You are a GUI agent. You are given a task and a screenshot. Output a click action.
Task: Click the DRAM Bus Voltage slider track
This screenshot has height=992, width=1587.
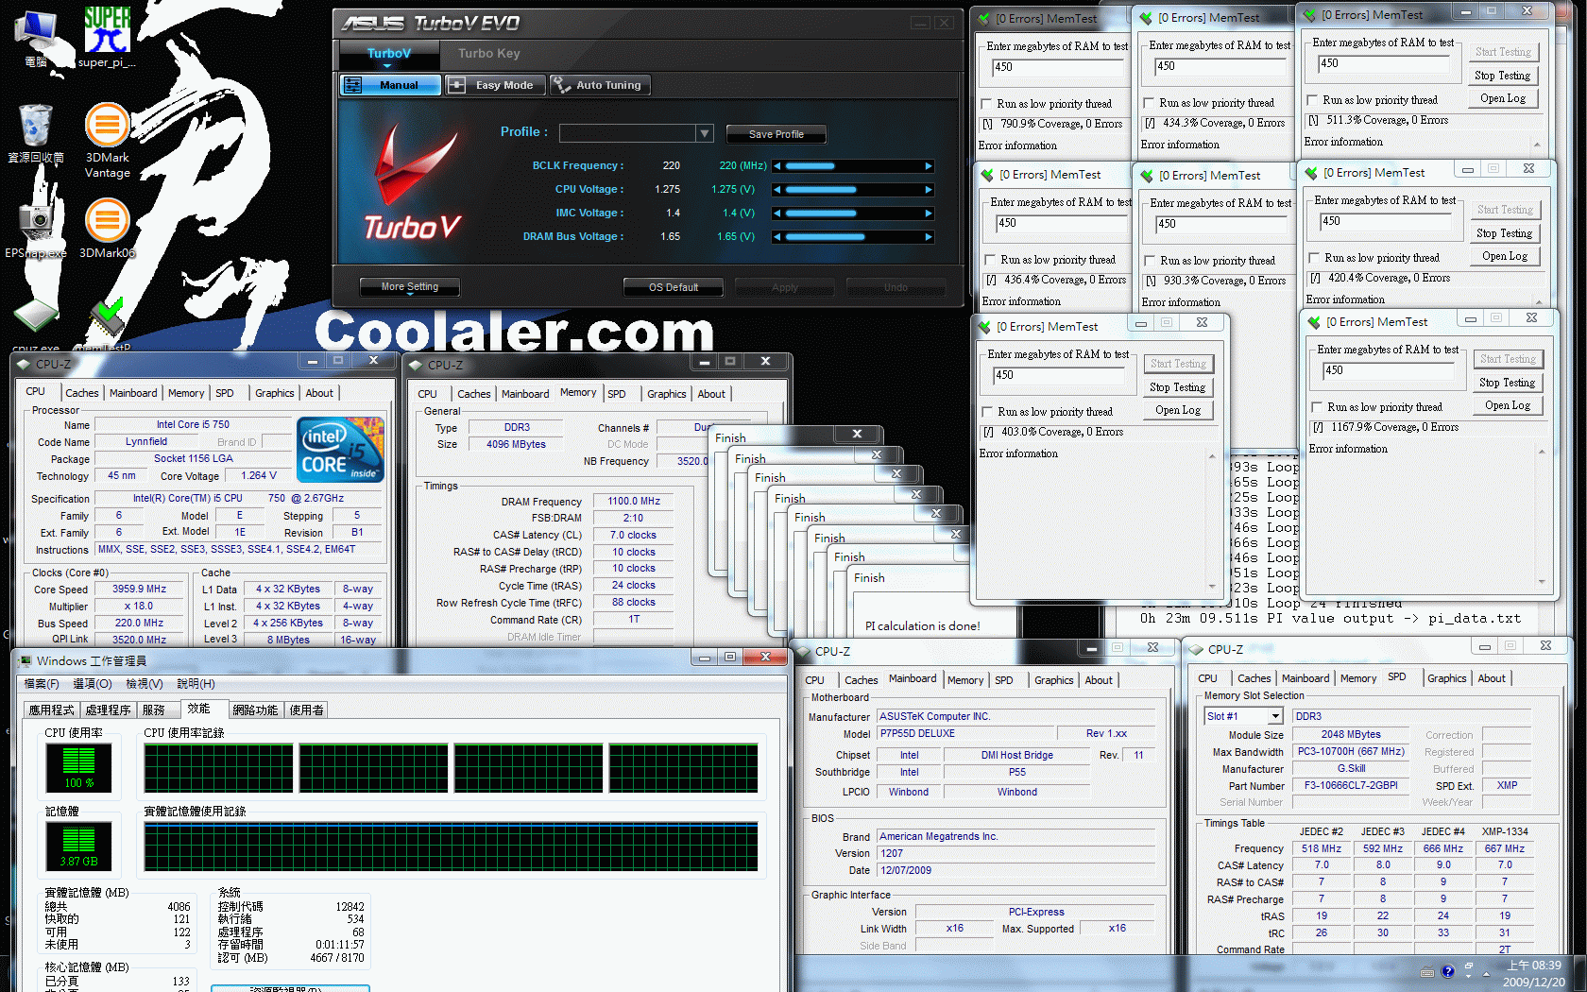point(853,237)
